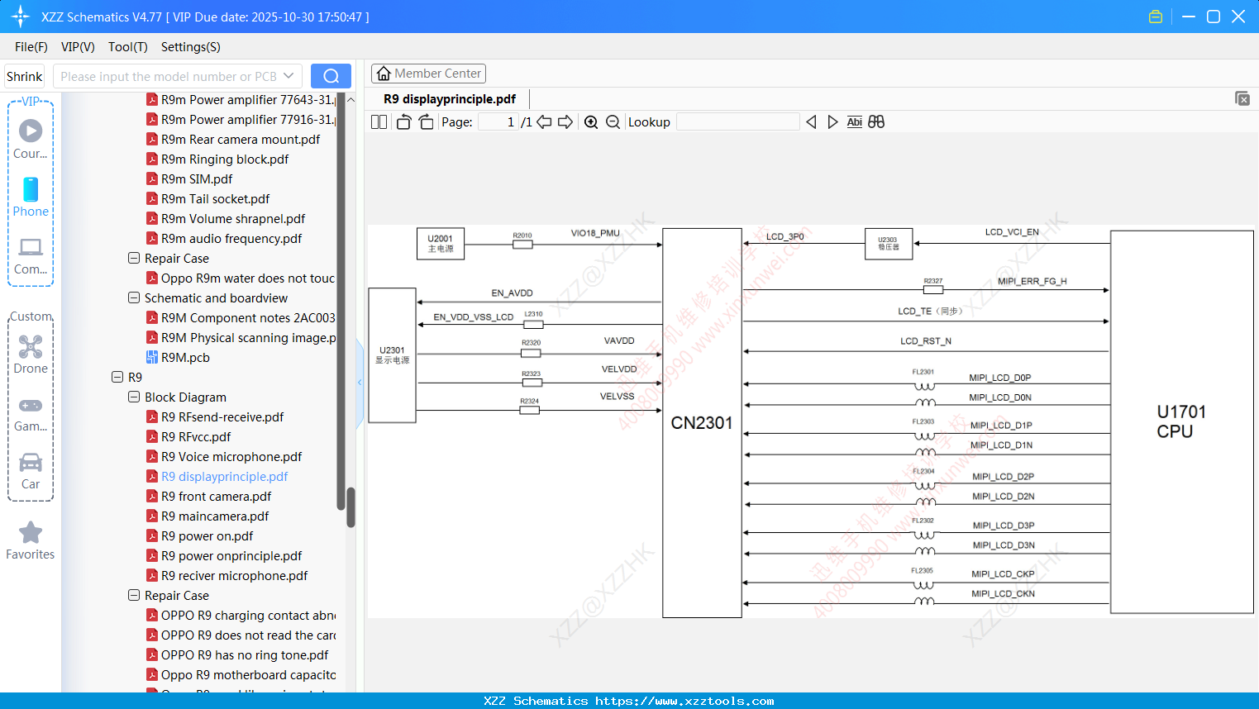The width and height of the screenshot is (1259, 709).
Task: Rotate the schematic page left
Action: click(403, 121)
